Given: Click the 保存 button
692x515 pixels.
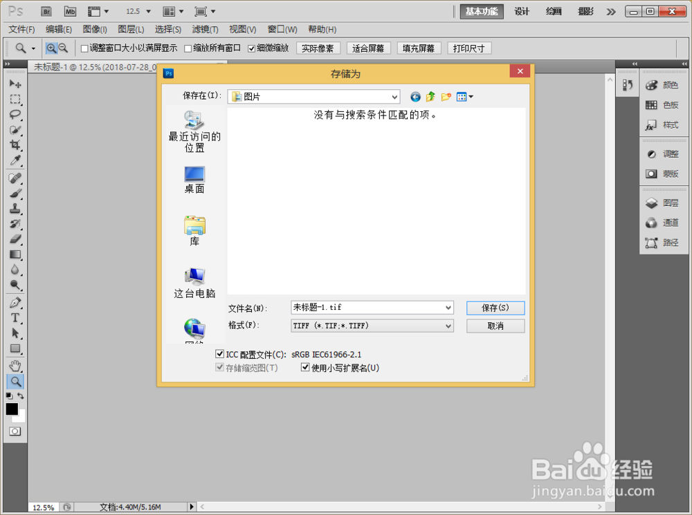Looking at the screenshot, I should coord(495,307).
